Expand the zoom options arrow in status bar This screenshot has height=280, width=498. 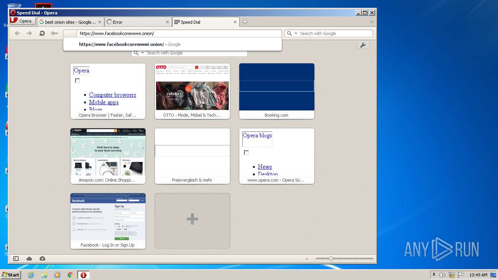[x=307, y=259]
